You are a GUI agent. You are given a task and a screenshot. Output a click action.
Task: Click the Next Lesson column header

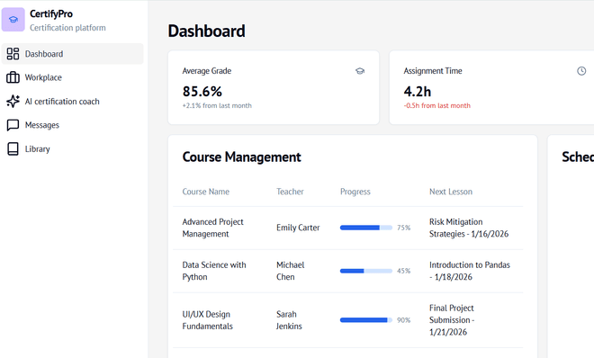451,192
